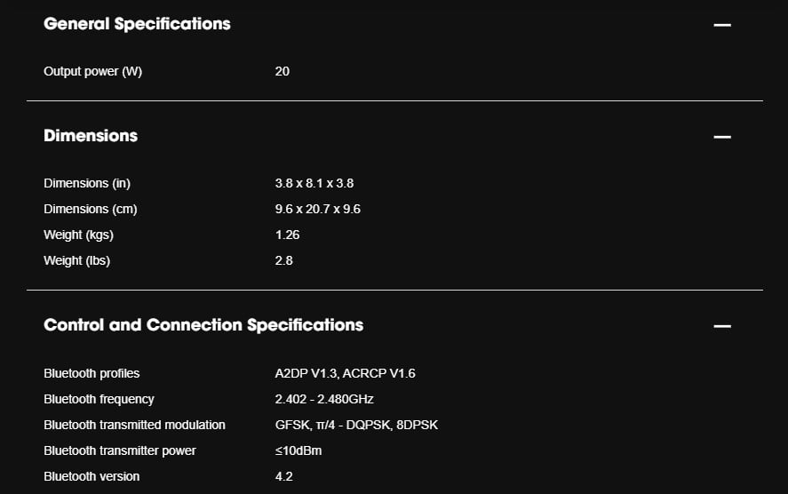The width and height of the screenshot is (788, 494).
Task: Collapse the General Specifications section
Action: (722, 25)
